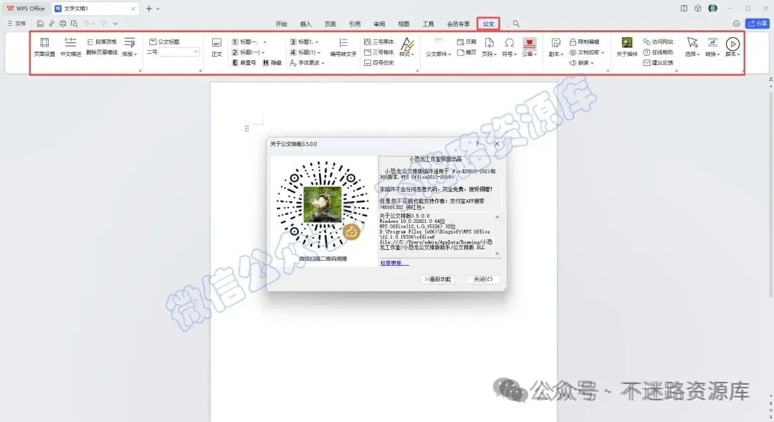Select the 文字文稿1 document tab
Viewport: 774px width, 422px height.
[x=95, y=9]
